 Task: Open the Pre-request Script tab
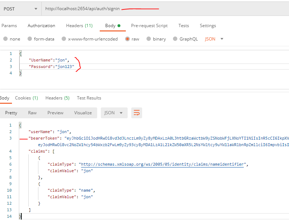pos(149,26)
